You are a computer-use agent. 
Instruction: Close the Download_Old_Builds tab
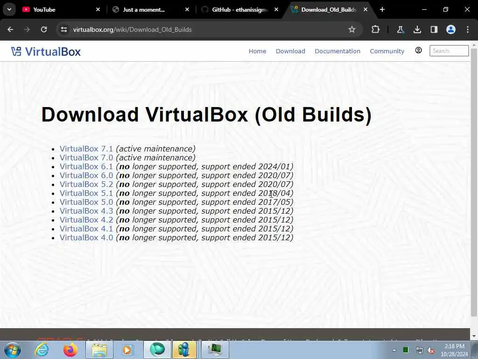point(365,9)
